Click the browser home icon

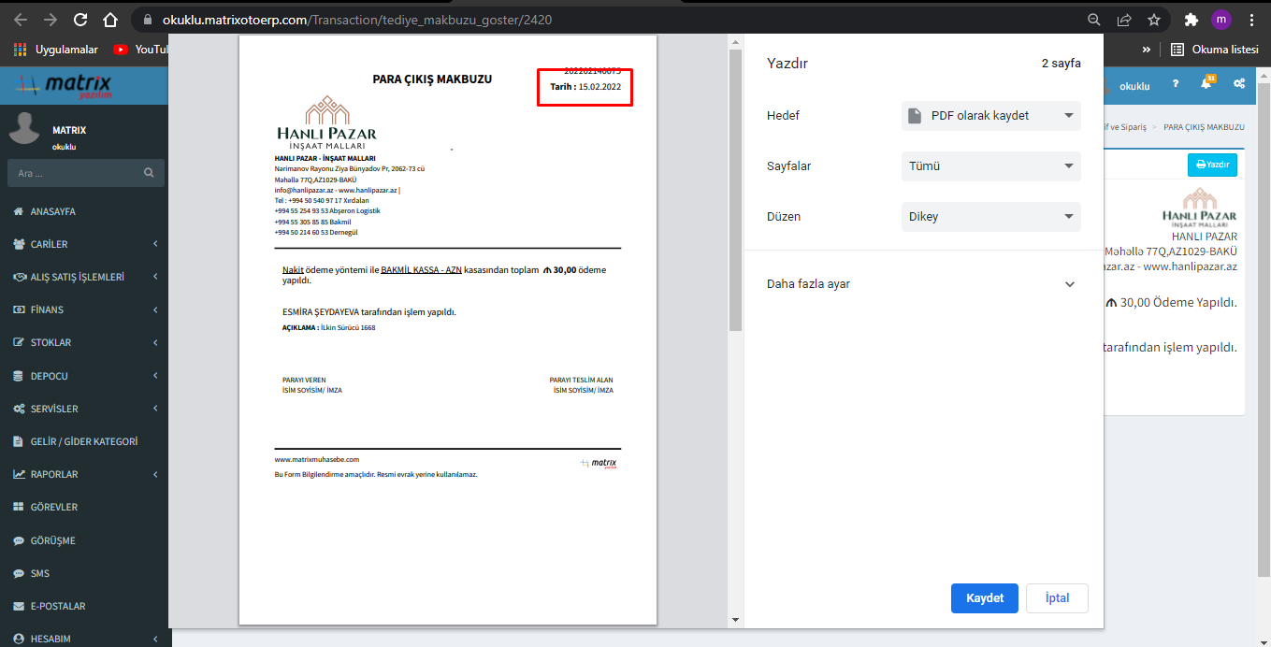110,20
